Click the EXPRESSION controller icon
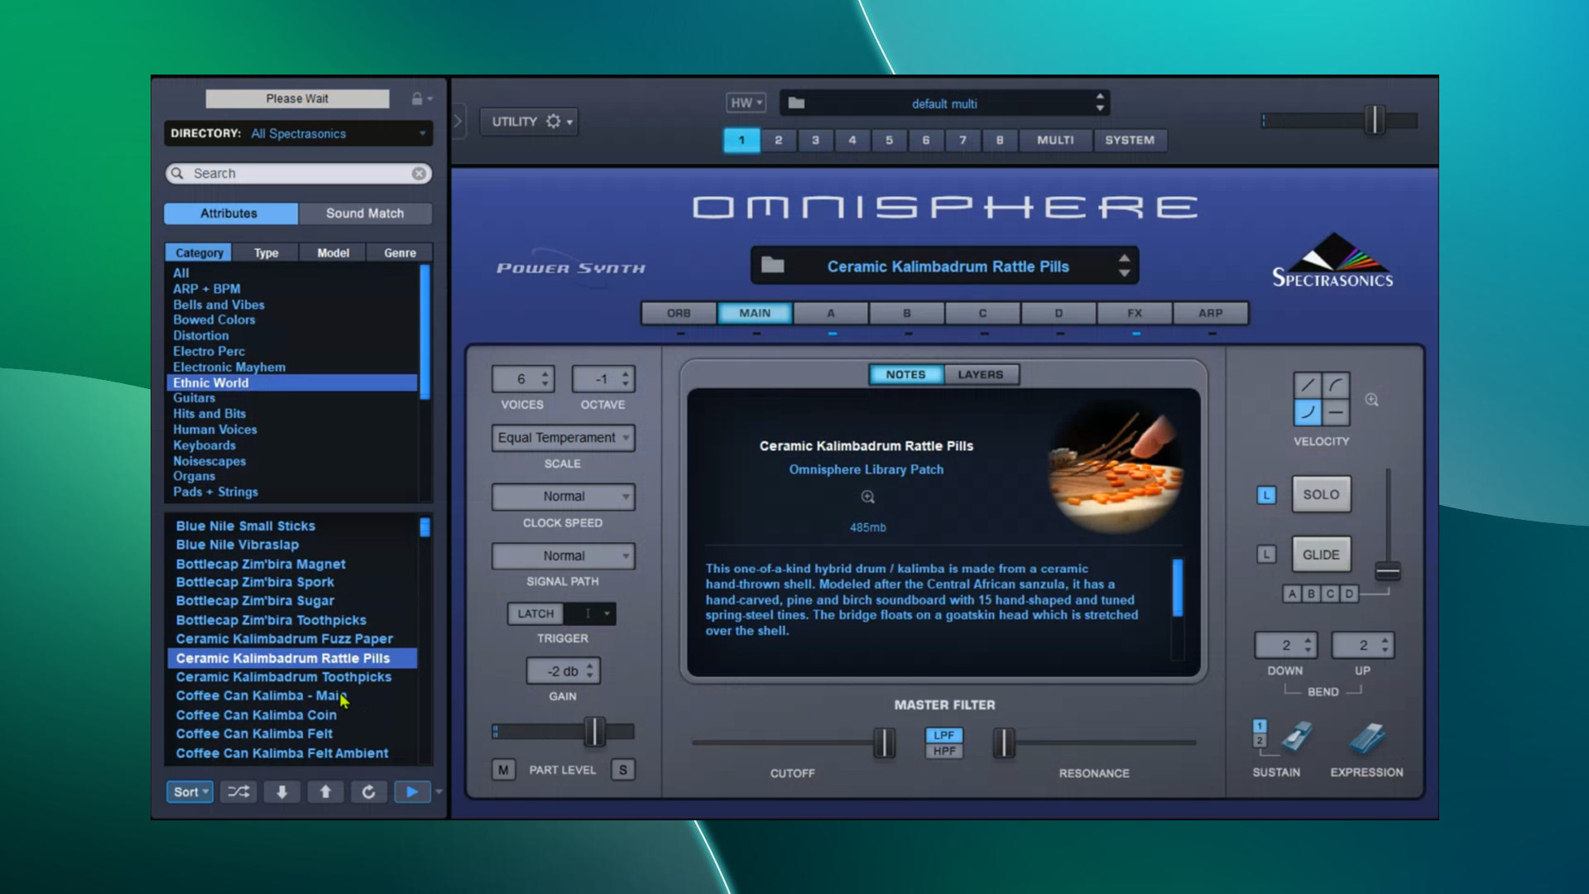Viewport: 1589px width, 894px height. (x=1366, y=740)
